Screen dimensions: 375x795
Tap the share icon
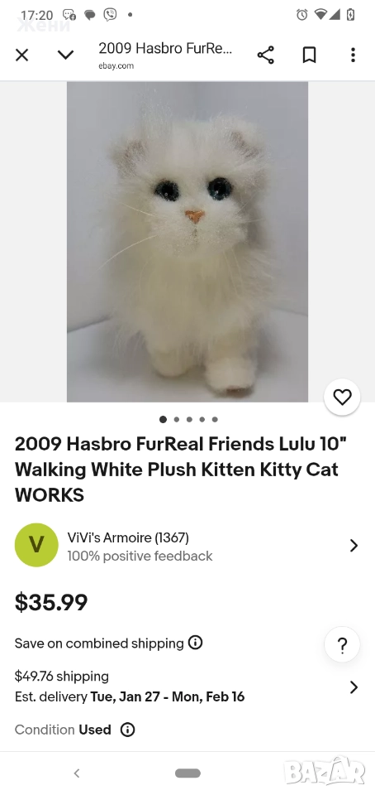(265, 55)
